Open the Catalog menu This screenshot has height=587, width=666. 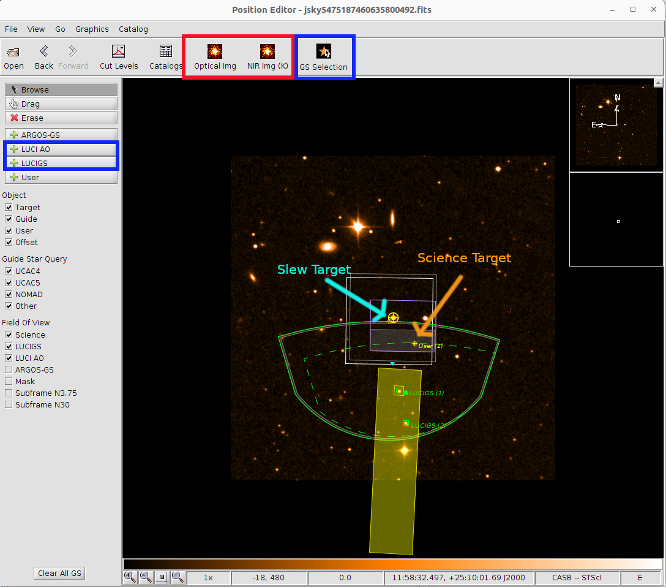pos(133,29)
